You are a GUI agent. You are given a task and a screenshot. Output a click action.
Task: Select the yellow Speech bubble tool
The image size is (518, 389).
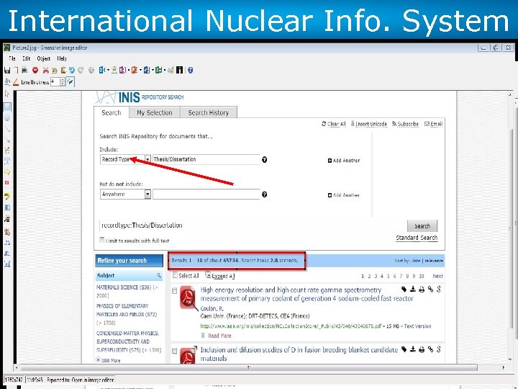click(x=7, y=172)
